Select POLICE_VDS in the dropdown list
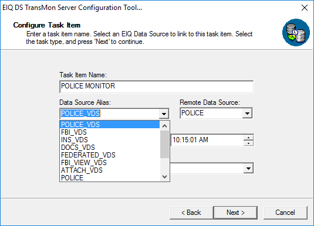314x226 pixels. click(x=110, y=125)
